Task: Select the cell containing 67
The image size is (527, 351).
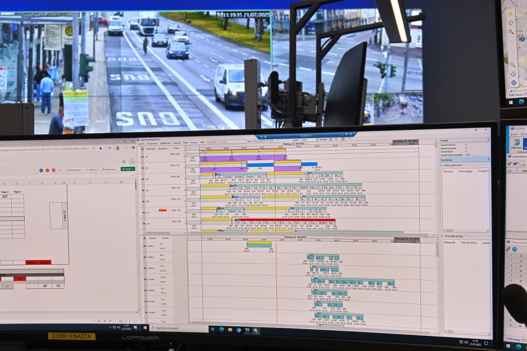Action: pos(45,286)
